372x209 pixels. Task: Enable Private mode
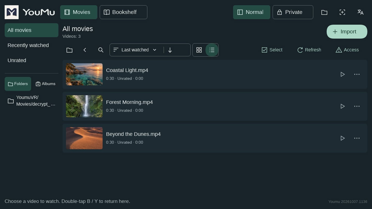click(293, 12)
